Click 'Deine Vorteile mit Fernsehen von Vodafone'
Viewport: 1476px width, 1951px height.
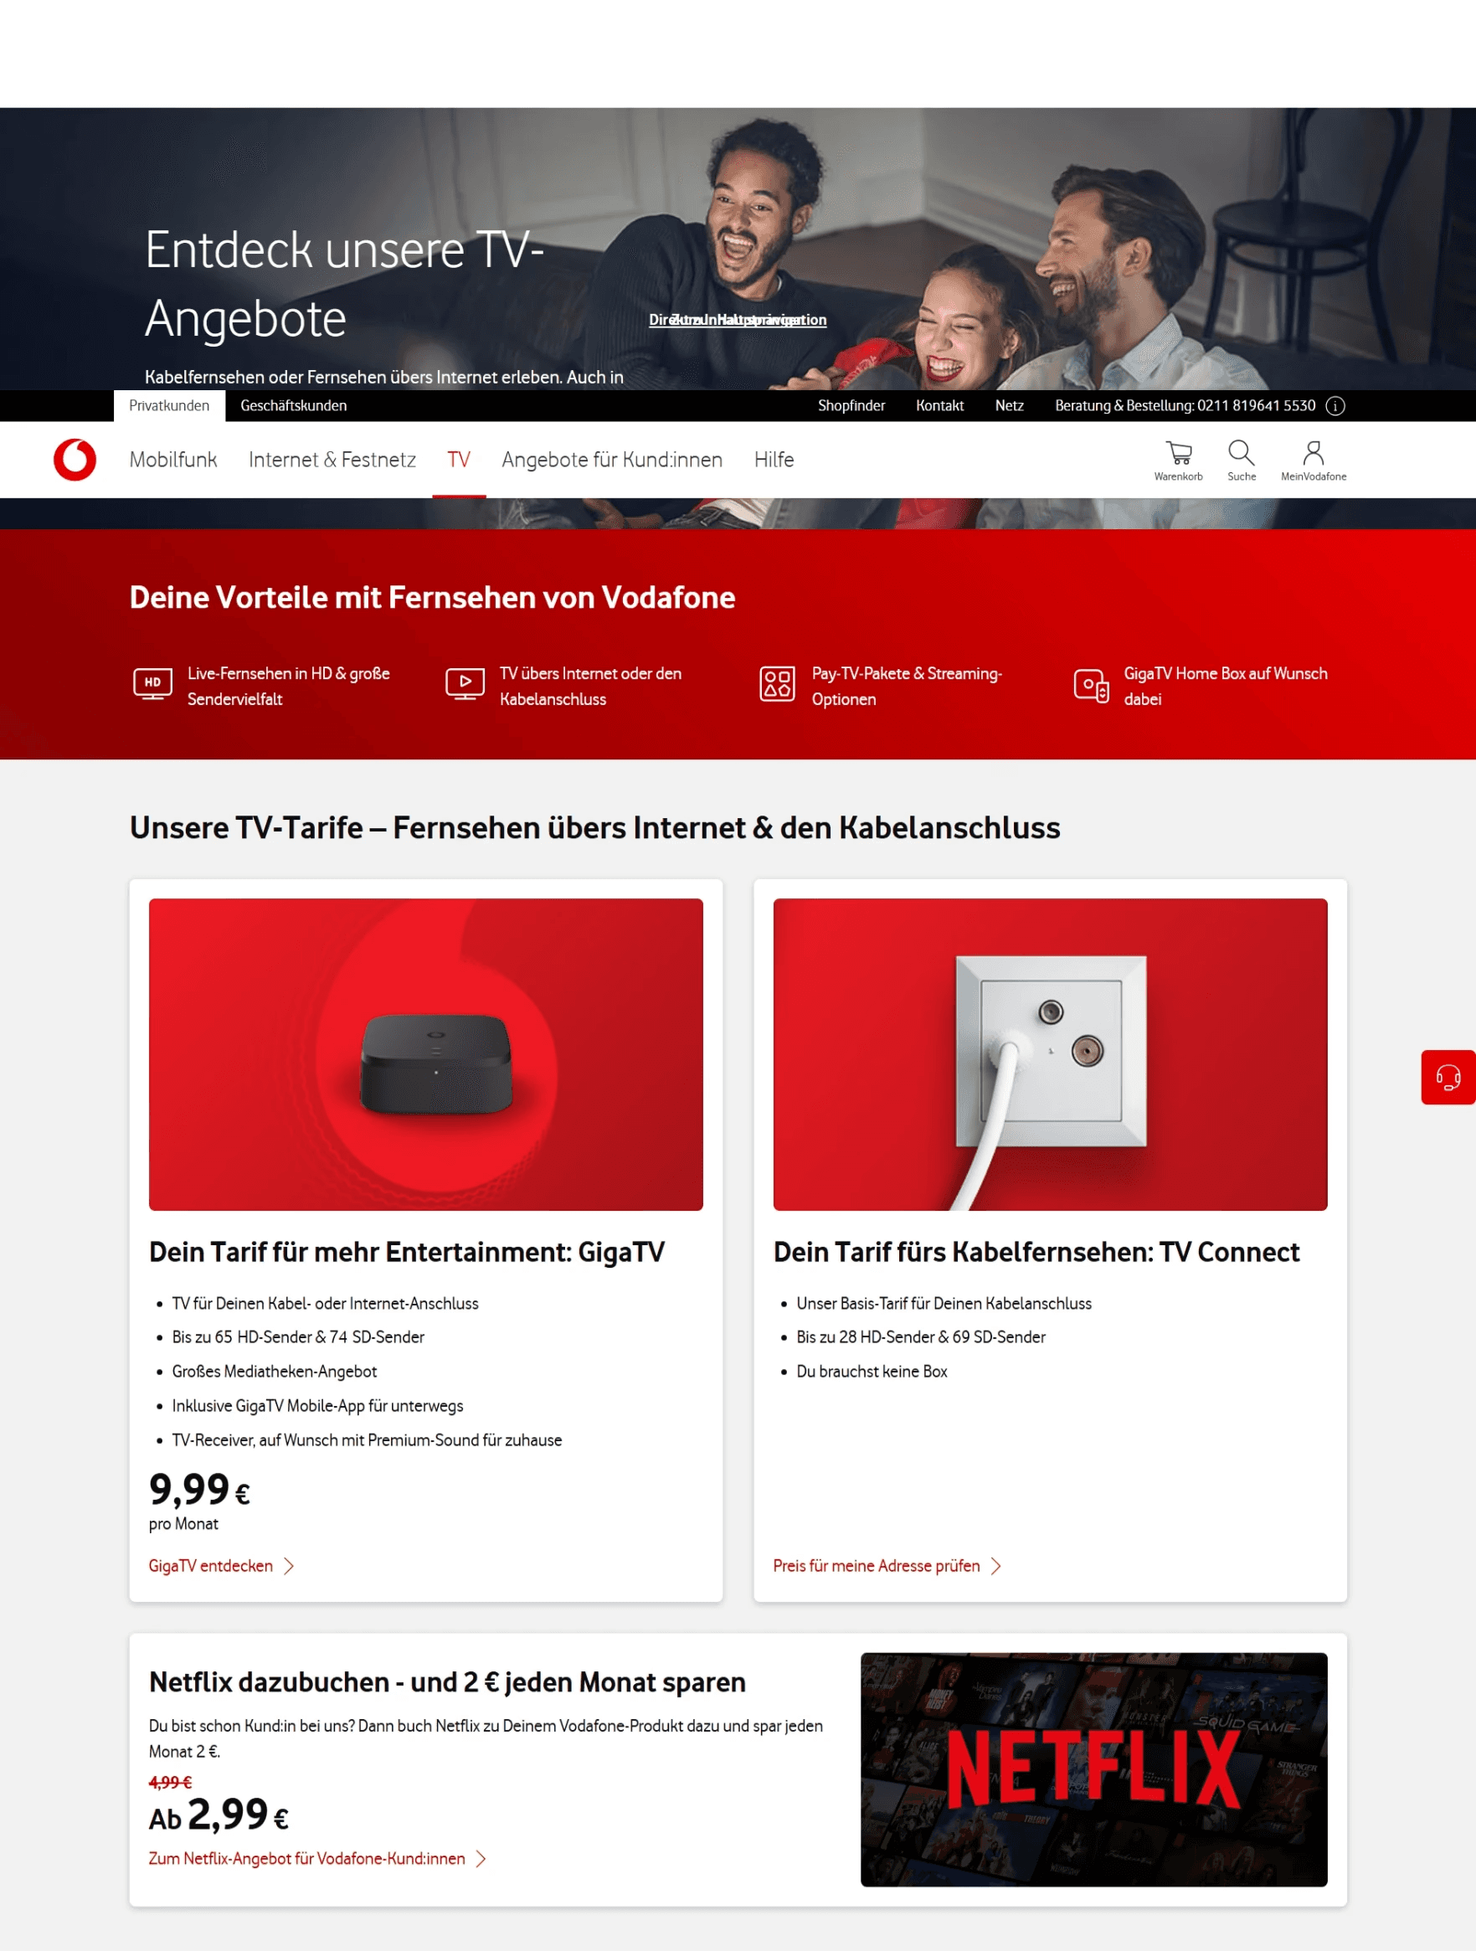tap(432, 597)
